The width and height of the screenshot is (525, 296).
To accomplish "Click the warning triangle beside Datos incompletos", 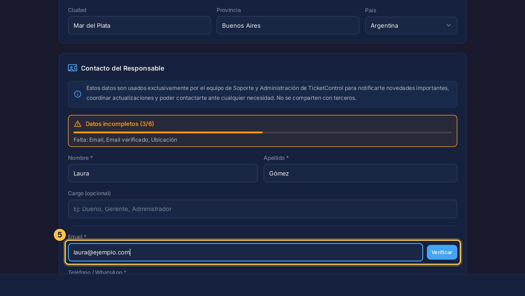I will [78, 124].
